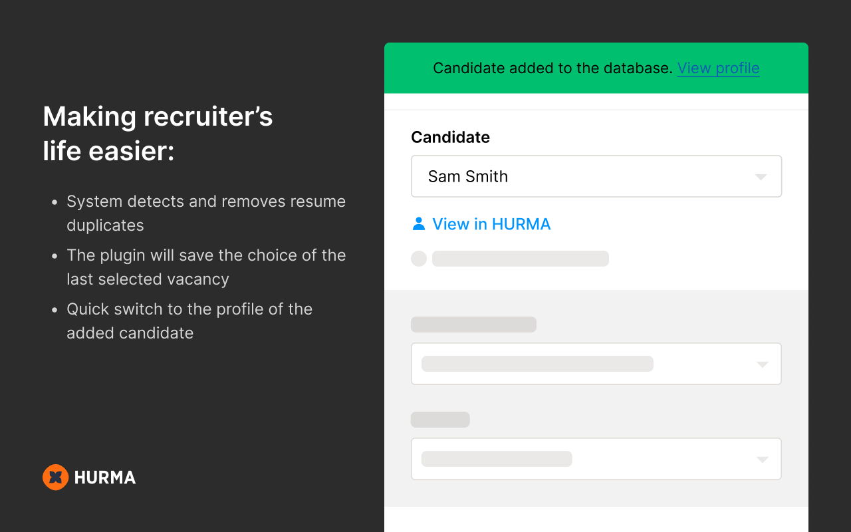
Task: Click the resume duplicates bullet point
Action: point(206,213)
